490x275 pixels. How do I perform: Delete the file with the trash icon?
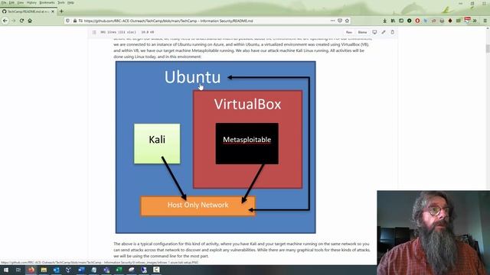pyautogui.click(x=393, y=32)
